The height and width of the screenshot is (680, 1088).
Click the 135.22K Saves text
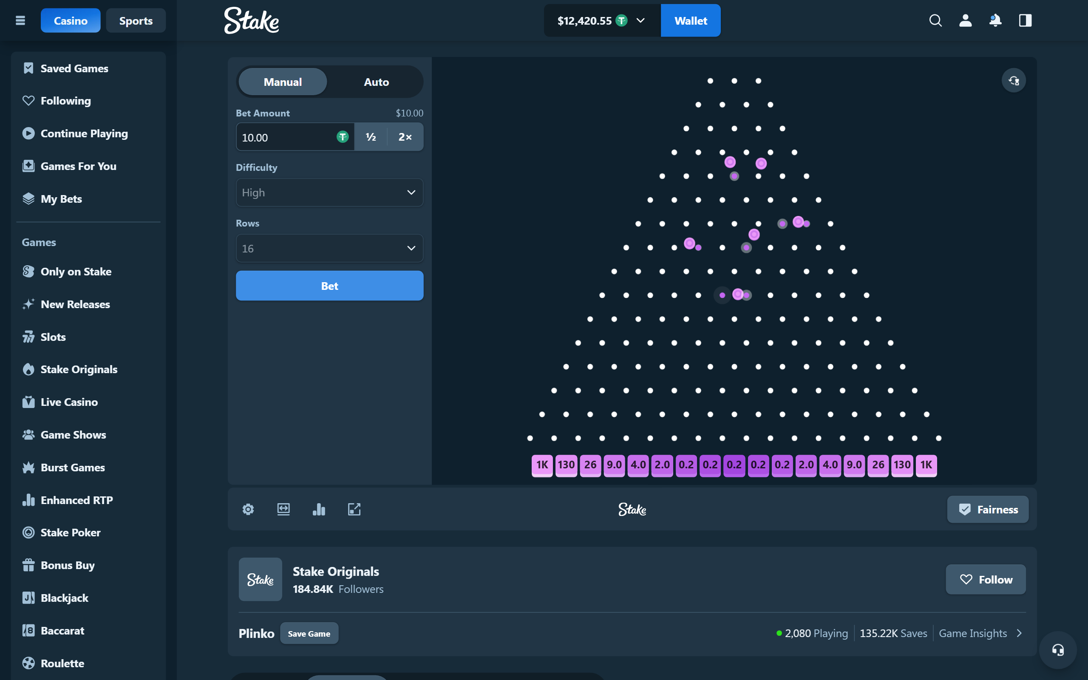click(x=893, y=633)
